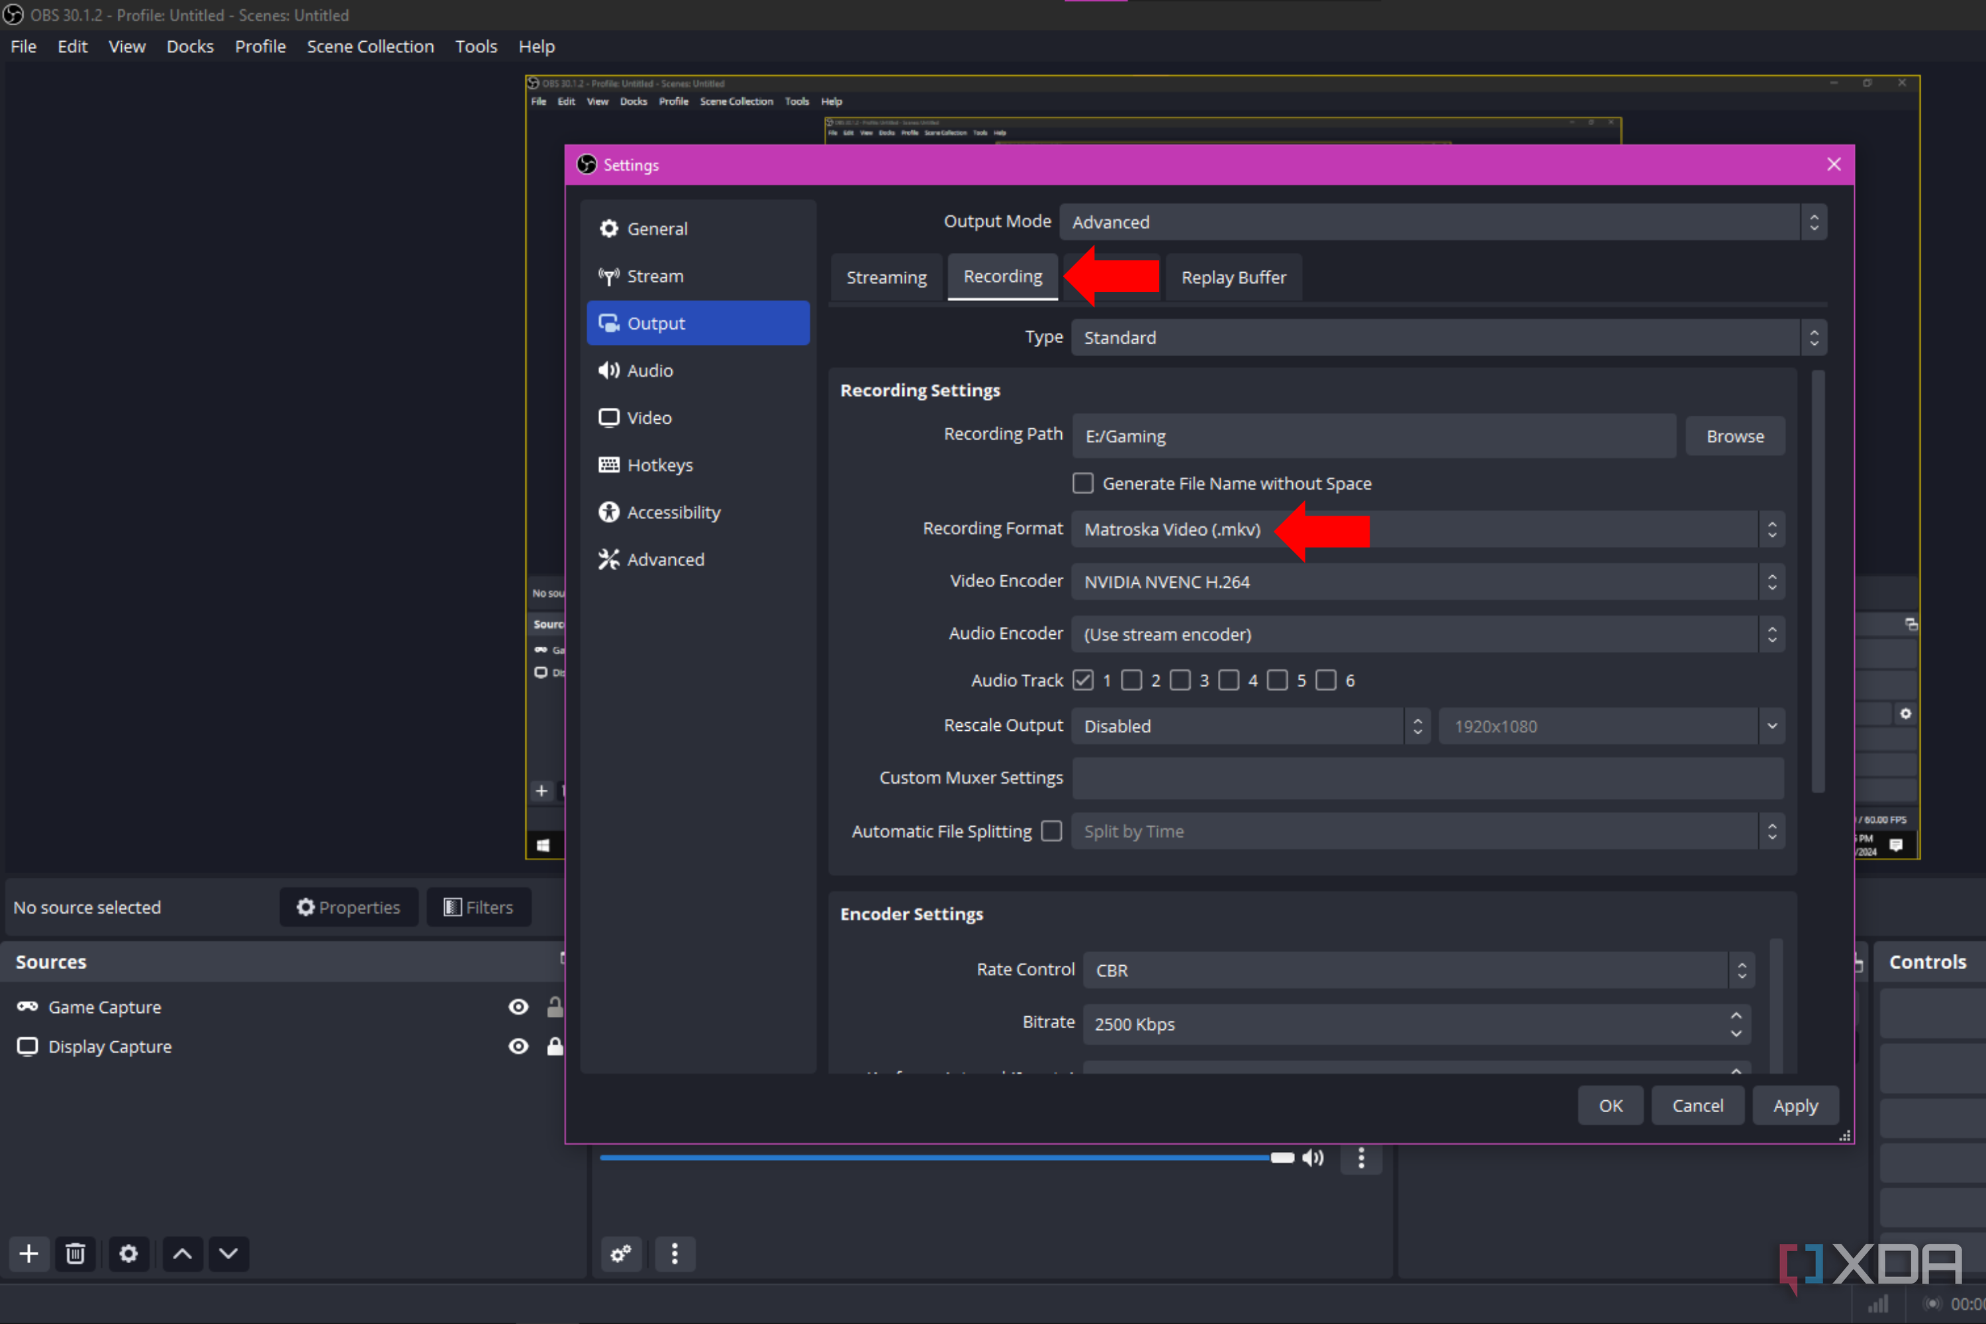Open audio mixer advanced settings gear
Viewport: 1986px width, 1324px height.
[x=621, y=1254]
